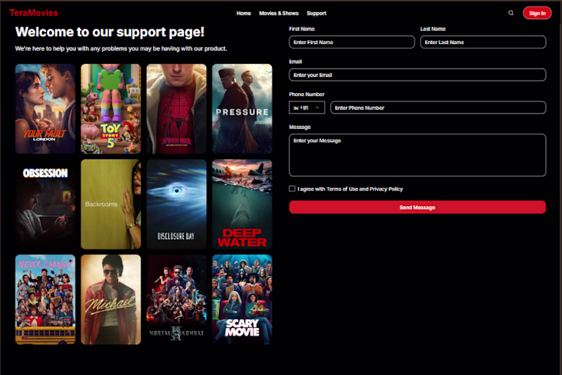The image size is (562, 375).
Task: Focus the Last Name input field
Action: tap(483, 42)
